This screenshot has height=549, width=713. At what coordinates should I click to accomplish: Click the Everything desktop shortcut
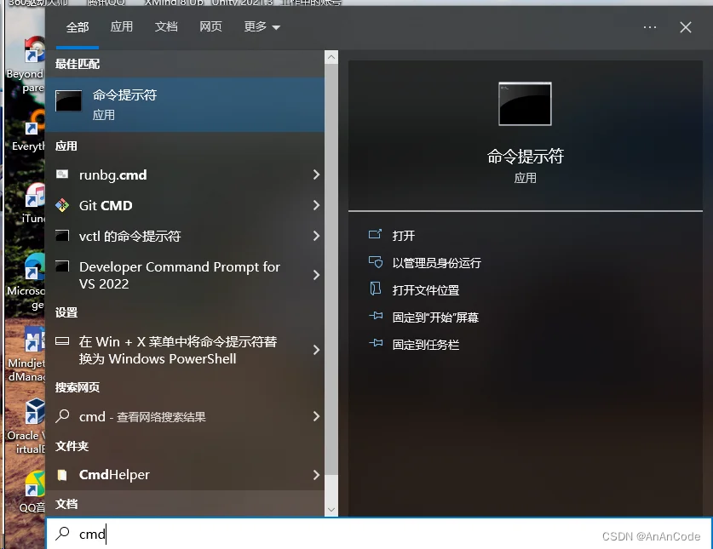coord(28,130)
